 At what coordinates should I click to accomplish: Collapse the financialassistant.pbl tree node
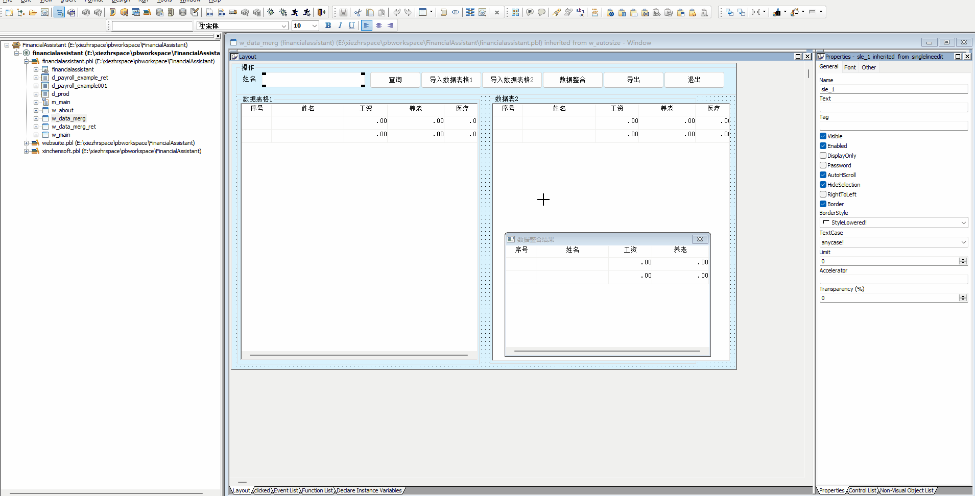pyautogui.click(x=27, y=61)
